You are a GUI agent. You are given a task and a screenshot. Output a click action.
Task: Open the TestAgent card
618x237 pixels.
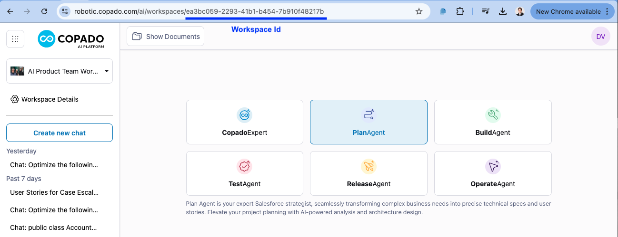(244, 173)
